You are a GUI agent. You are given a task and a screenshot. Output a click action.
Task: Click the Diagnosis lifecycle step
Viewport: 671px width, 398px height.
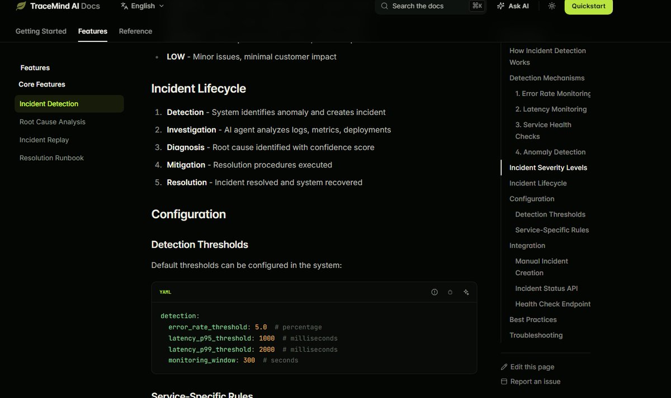point(271,147)
